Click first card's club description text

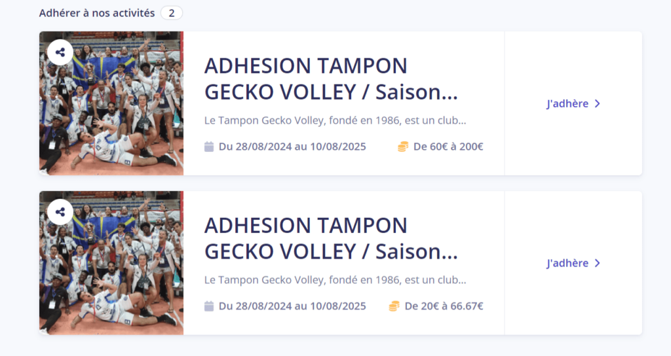pyautogui.click(x=335, y=120)
